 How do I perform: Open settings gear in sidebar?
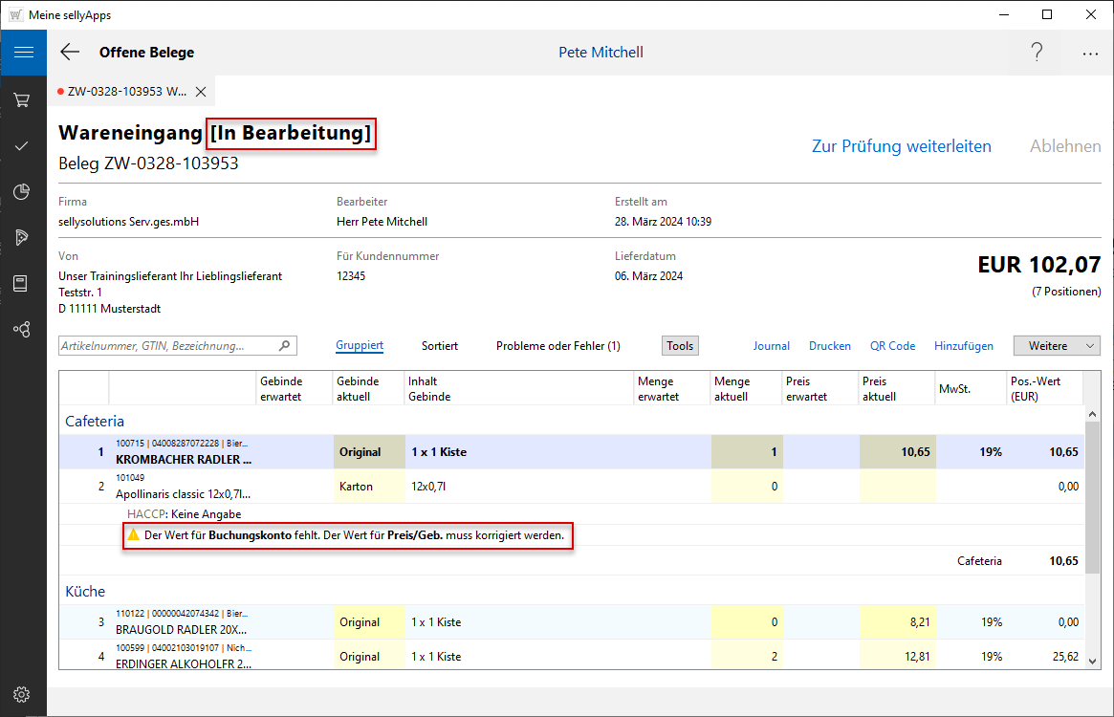pyautogui.click(x=23, y=694)
